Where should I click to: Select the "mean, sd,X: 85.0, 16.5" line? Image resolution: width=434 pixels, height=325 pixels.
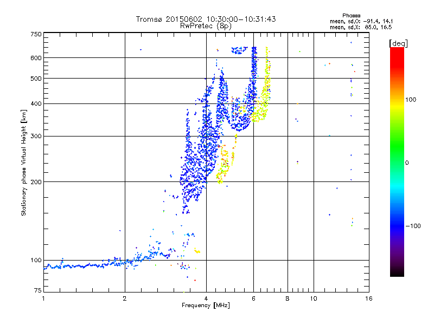(361, 27)
